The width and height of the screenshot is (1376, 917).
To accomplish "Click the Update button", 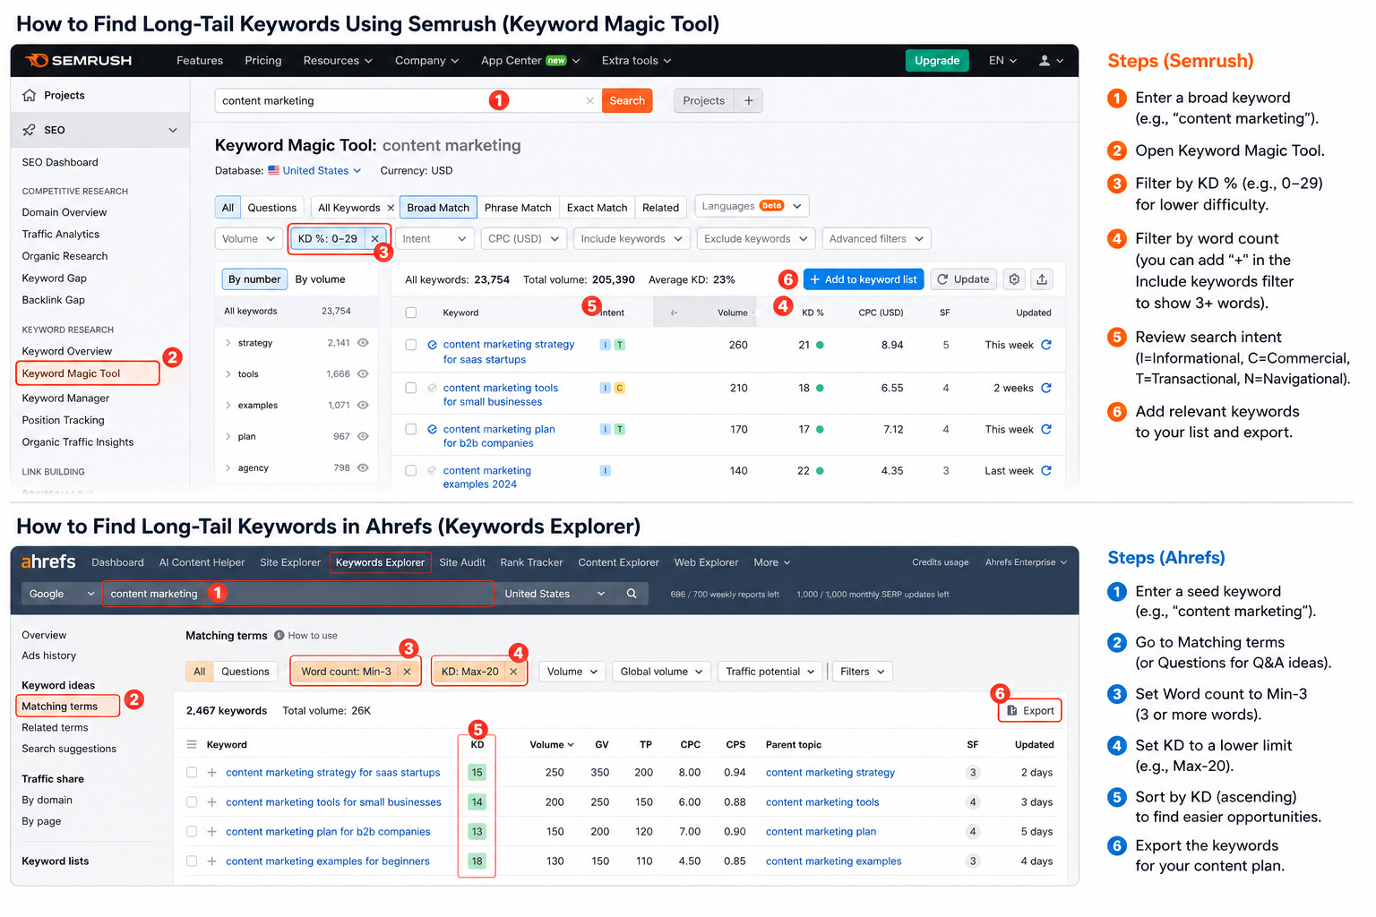I will [x=963, y=279].
